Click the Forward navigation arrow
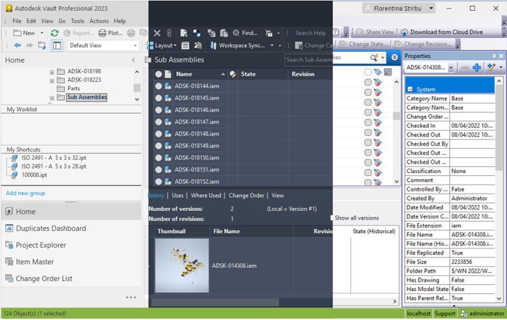507x320 pixels. pyautogui.click(x=30, y=45)
